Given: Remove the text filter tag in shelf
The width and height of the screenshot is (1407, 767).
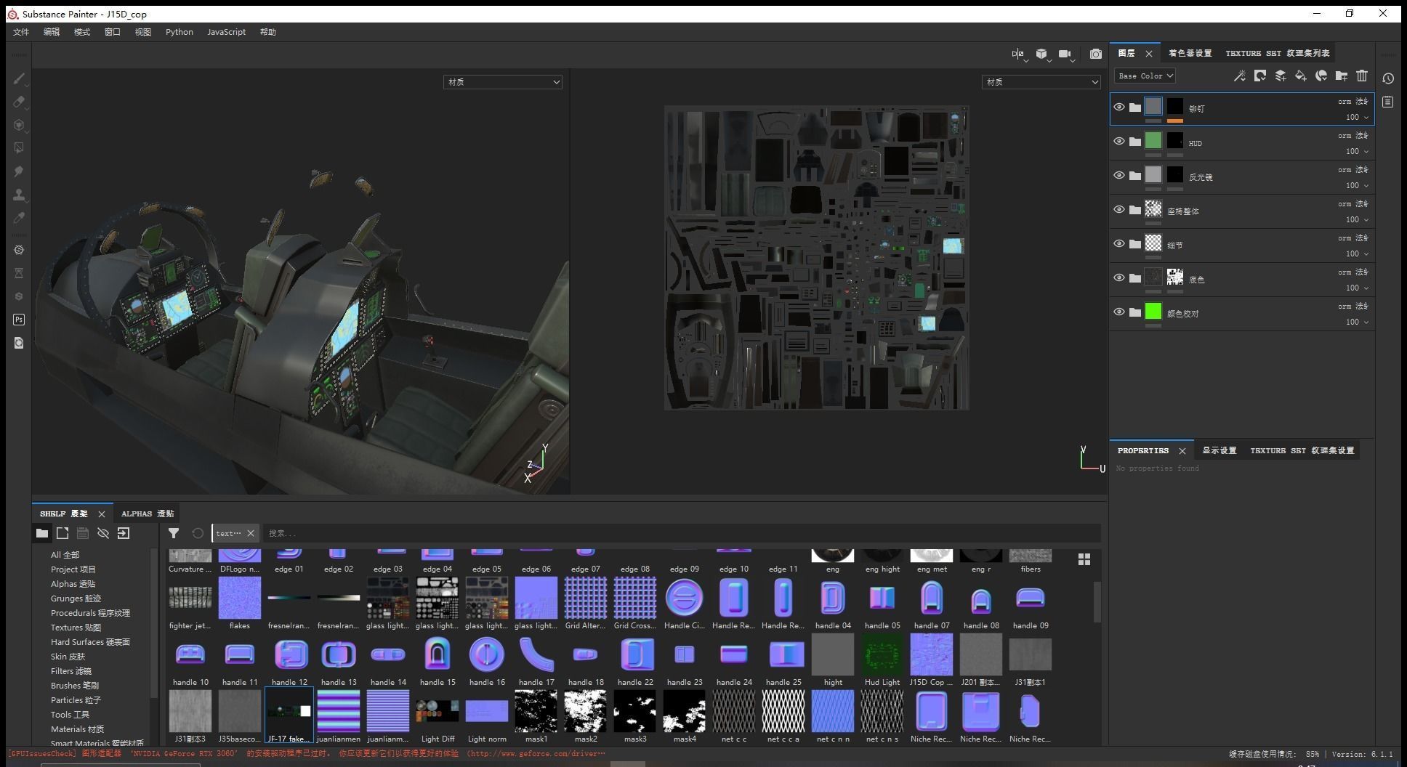Looking at the screenshot, I should tap(251, 533).
